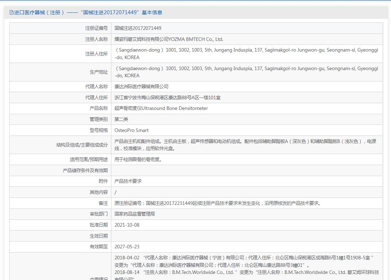
Task: Click the 生产地址 address value
Action: 246,72
